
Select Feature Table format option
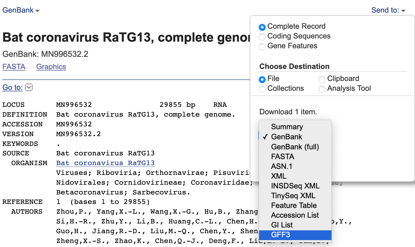(x=295, y=205)
